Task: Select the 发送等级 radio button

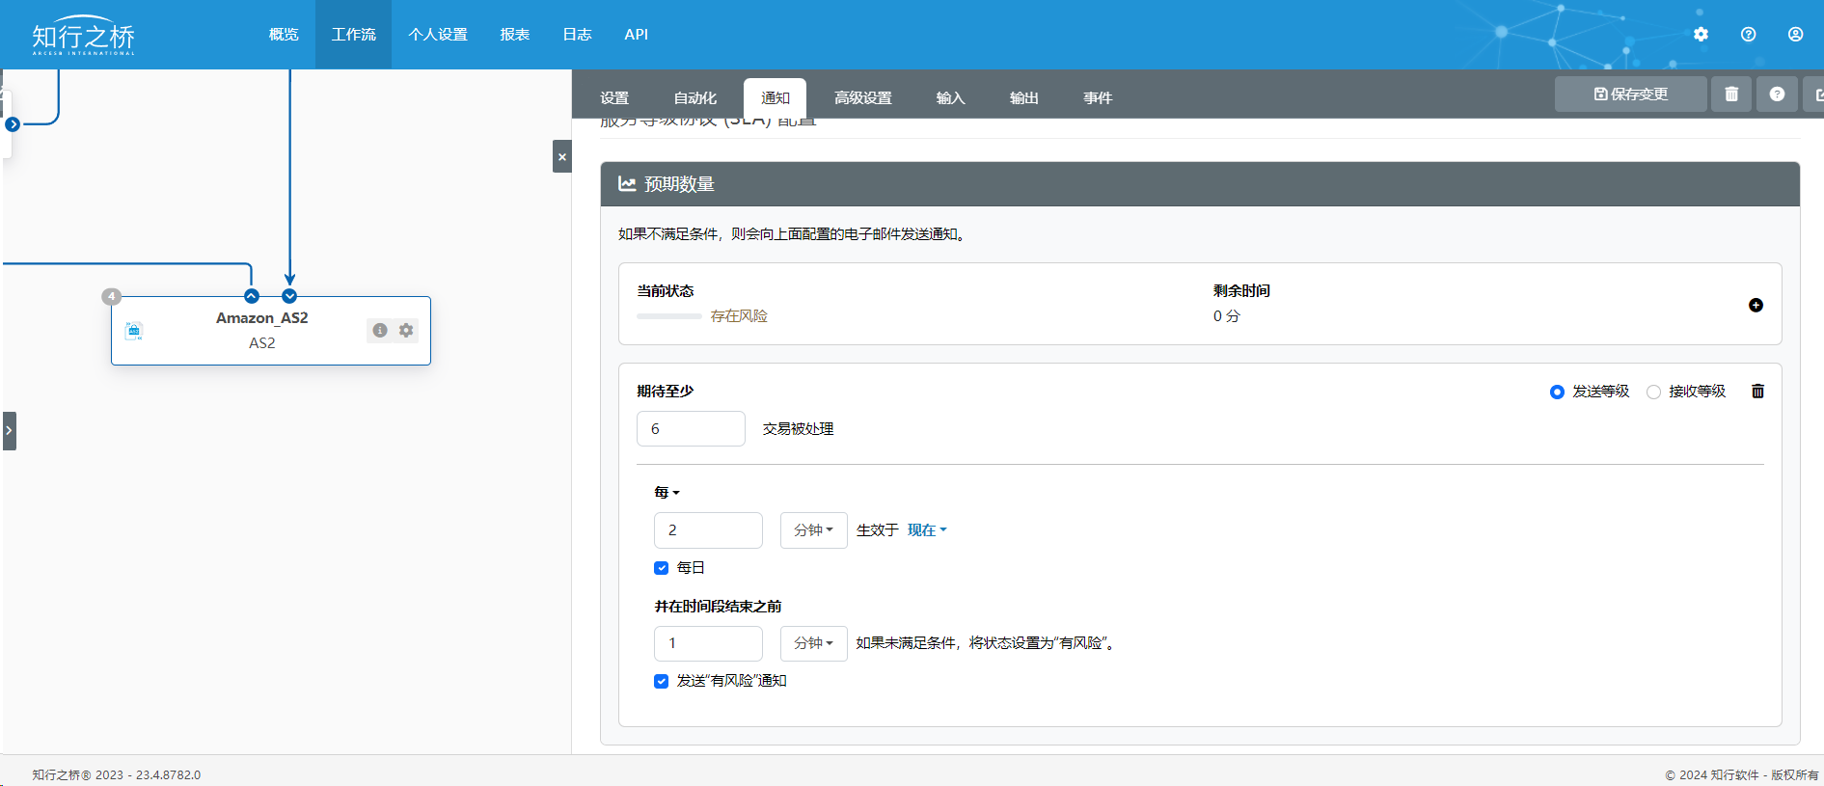Action: (1557, 392)
